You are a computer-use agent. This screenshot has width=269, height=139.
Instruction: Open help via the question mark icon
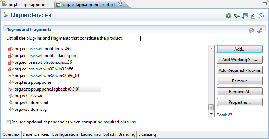click(x=261, y=16)
